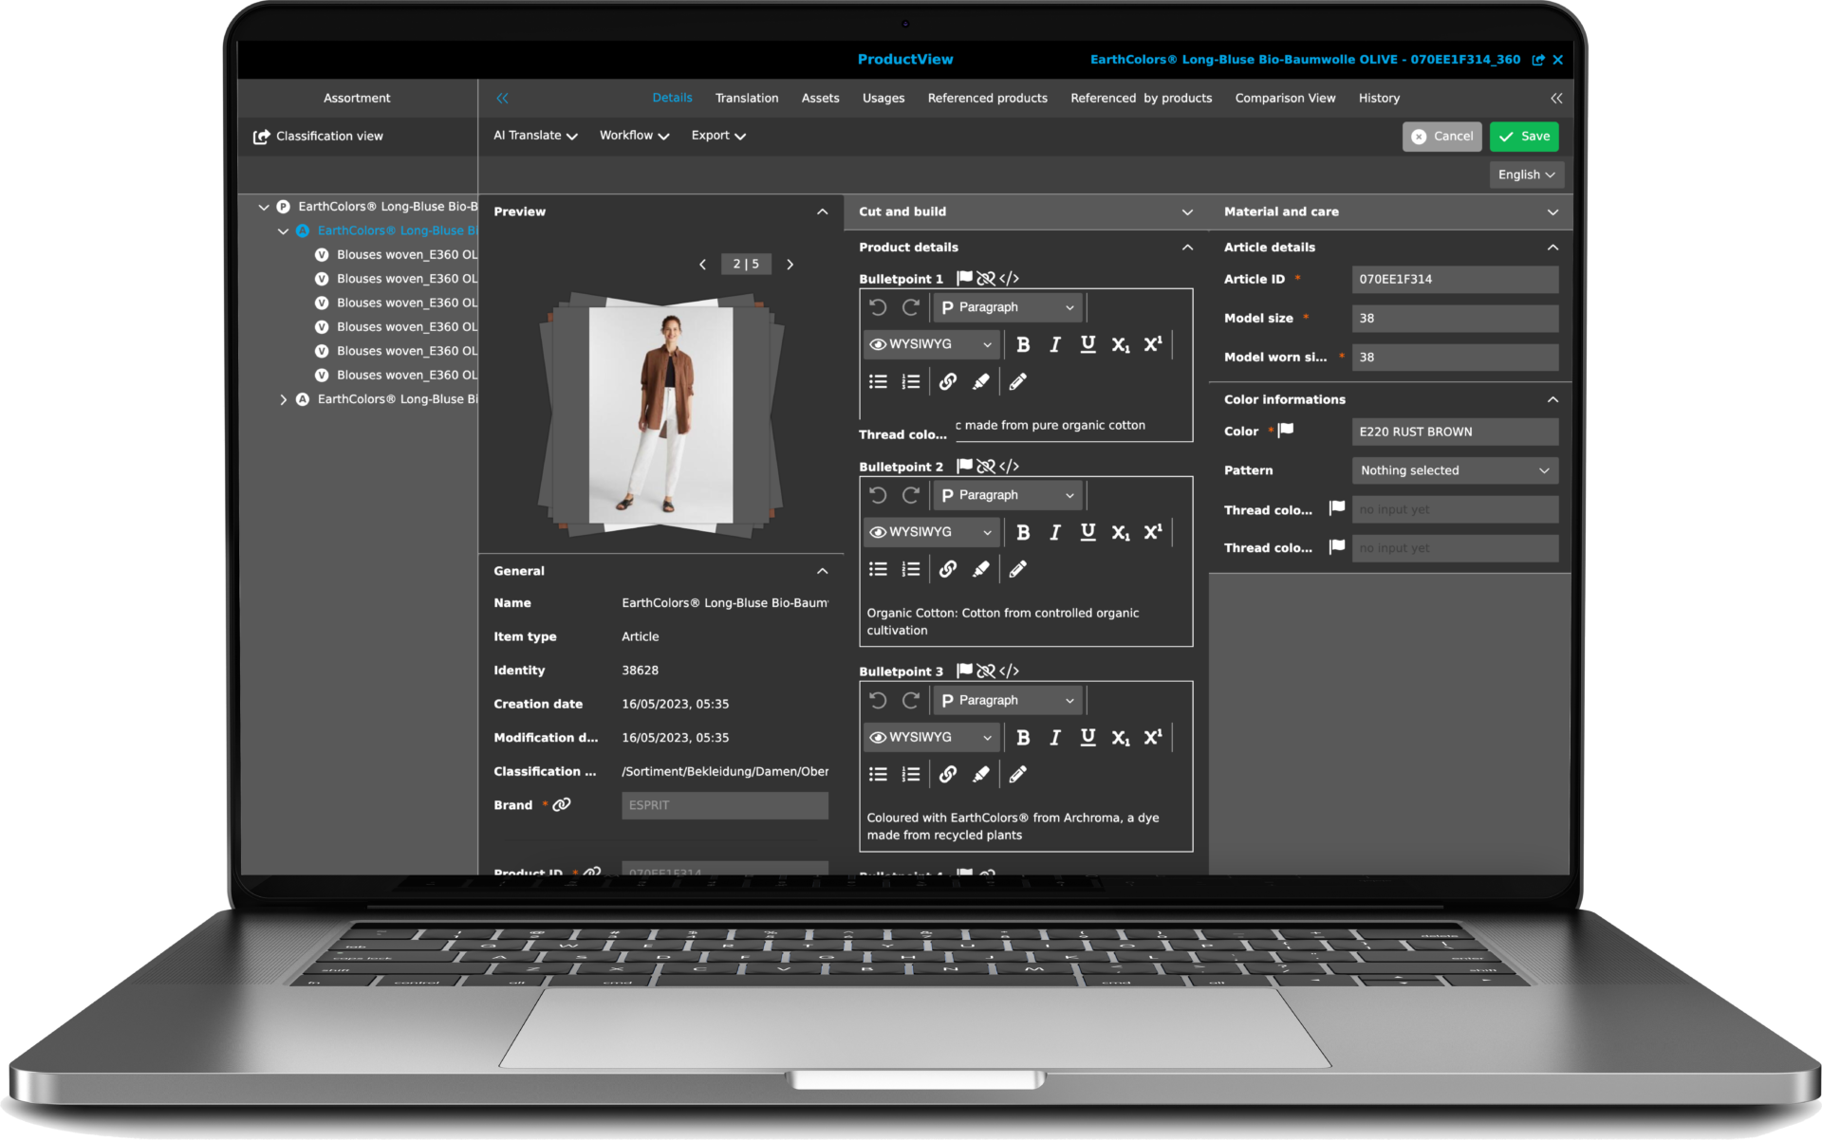Click the Save button
The image size is (1822, 1140).
(1523, 136)
